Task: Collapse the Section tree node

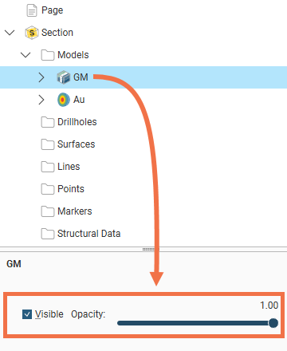Action: (x=10, y=33)
